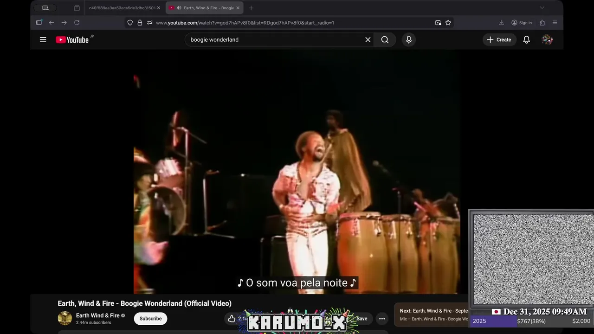Screen dimensions: 594x334
Task: Bookmark this page with the star
Action: [x=448, y=23]
